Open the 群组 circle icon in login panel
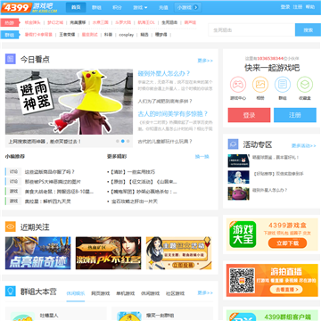 pos(283,85)
